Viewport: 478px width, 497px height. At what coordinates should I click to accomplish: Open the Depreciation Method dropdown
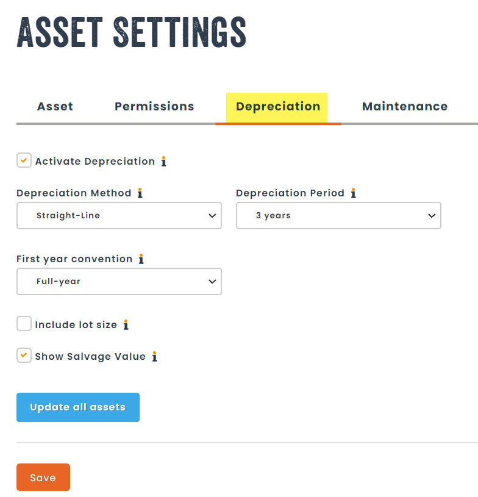click(x=119, y=216)
